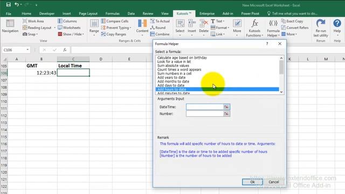
Task: Open the File tab
Action: coord(9,13)
